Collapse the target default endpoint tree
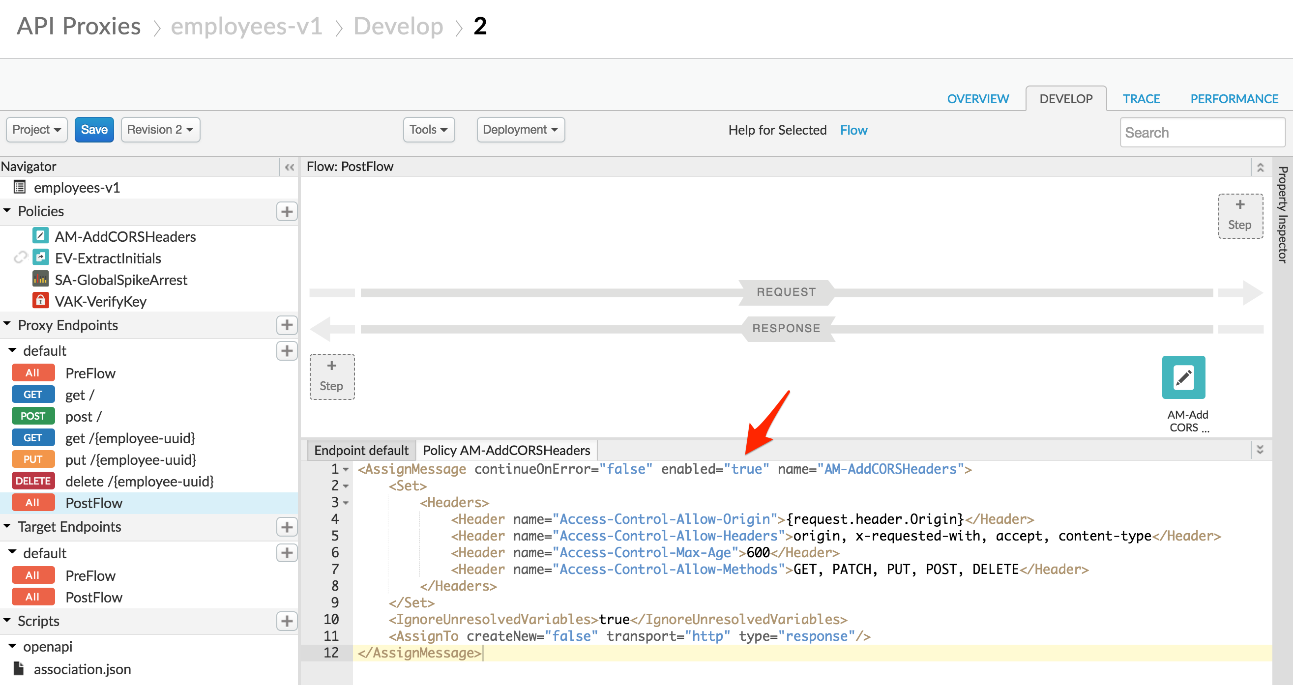Image resolution: width=1293 pixels, height=685 pixels. 13,552
